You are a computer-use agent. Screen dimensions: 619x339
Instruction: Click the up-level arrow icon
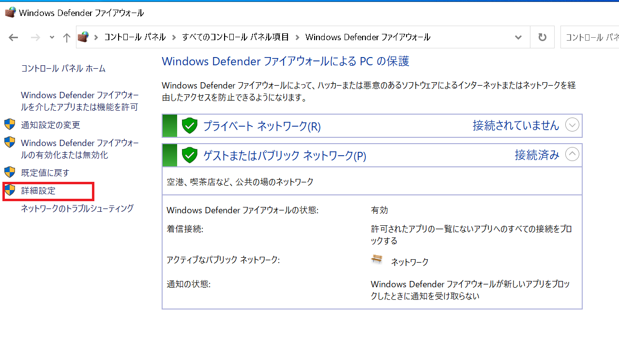[x=67, y=38]
